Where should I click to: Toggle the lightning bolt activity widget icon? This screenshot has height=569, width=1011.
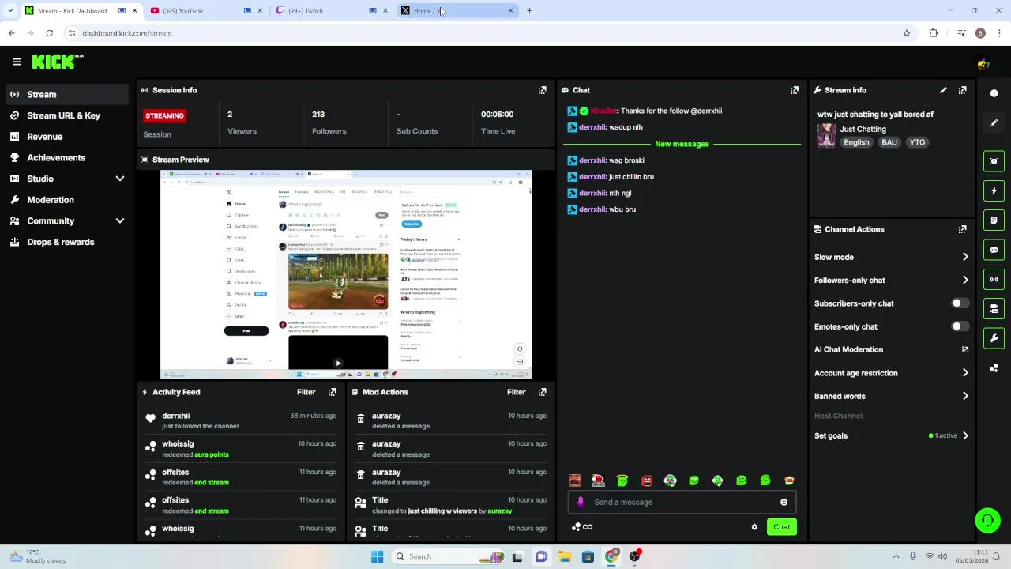point(994,190)
